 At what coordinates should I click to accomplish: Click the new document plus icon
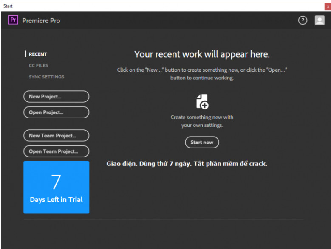point(202,102)
